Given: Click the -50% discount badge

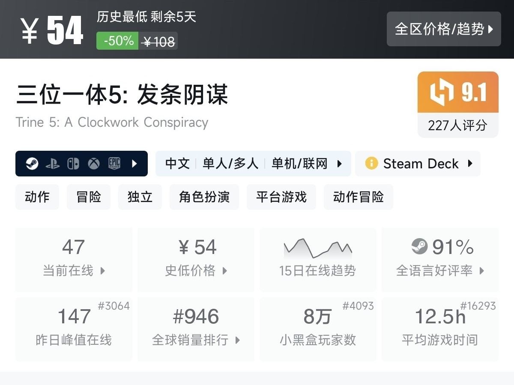Looking at the screenshot, I should [118, 41].
